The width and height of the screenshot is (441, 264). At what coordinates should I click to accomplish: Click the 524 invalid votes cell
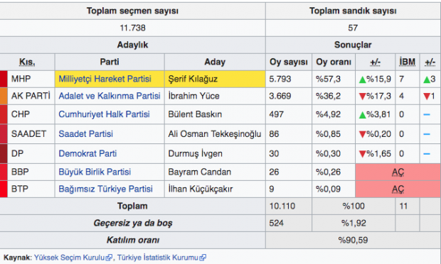click(289, 224)
